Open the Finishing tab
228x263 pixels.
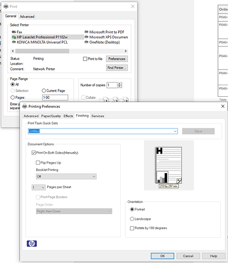pyautogui.click(x=82, y=116)
